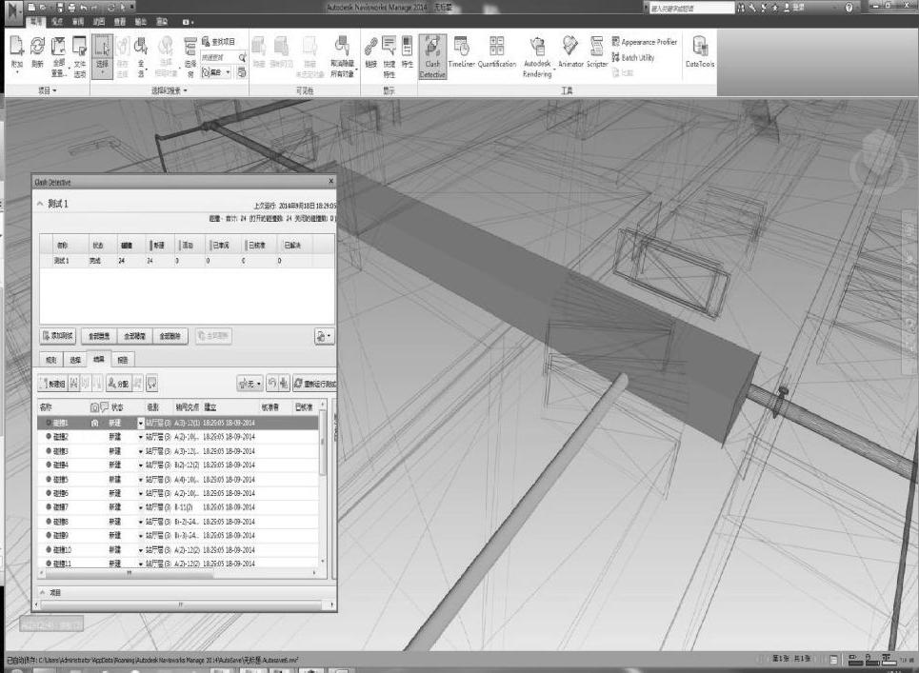Click the 重新运行测试 re-run test button
The image size is (919, 673).
pyautogui.click(x=314, y=384)
